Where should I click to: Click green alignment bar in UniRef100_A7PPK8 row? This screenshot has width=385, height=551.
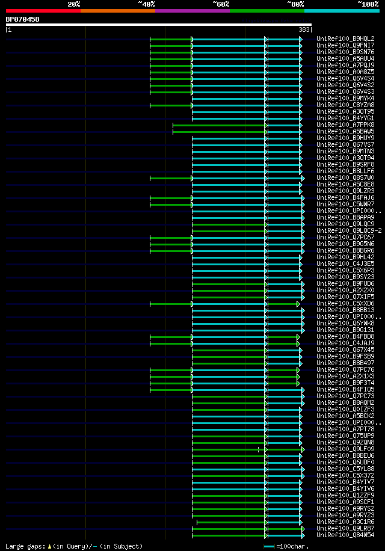[x=219, y=125]
